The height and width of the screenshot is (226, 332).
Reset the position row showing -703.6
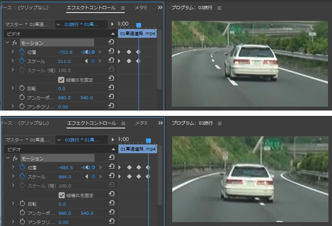(x=111, y=51)
